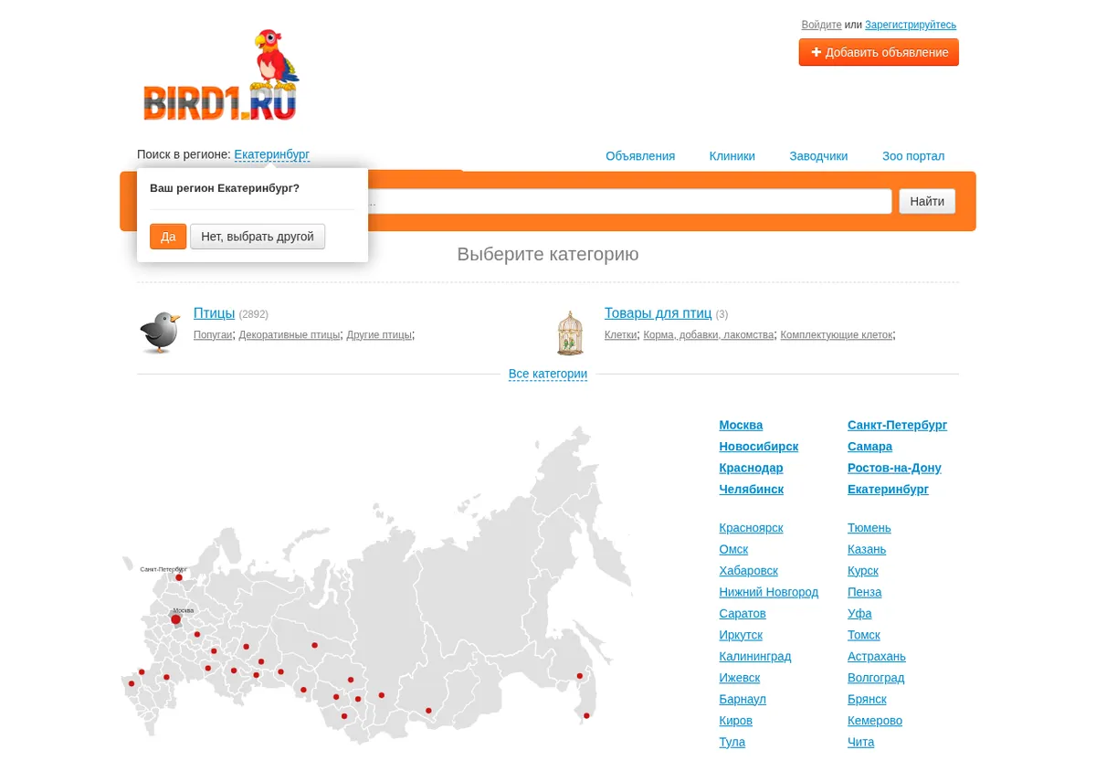
Task: Open the Войдите login link
Action: (821, 25)
